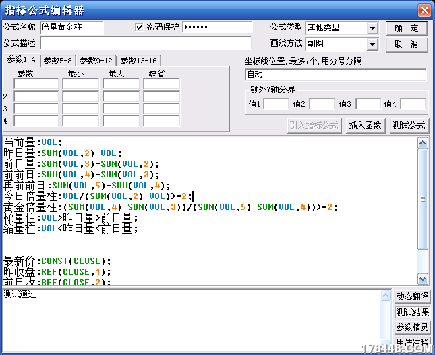Click the 梯量柱 formula line
The width and height of the screenshot is (435, 355).
[70, 218]
